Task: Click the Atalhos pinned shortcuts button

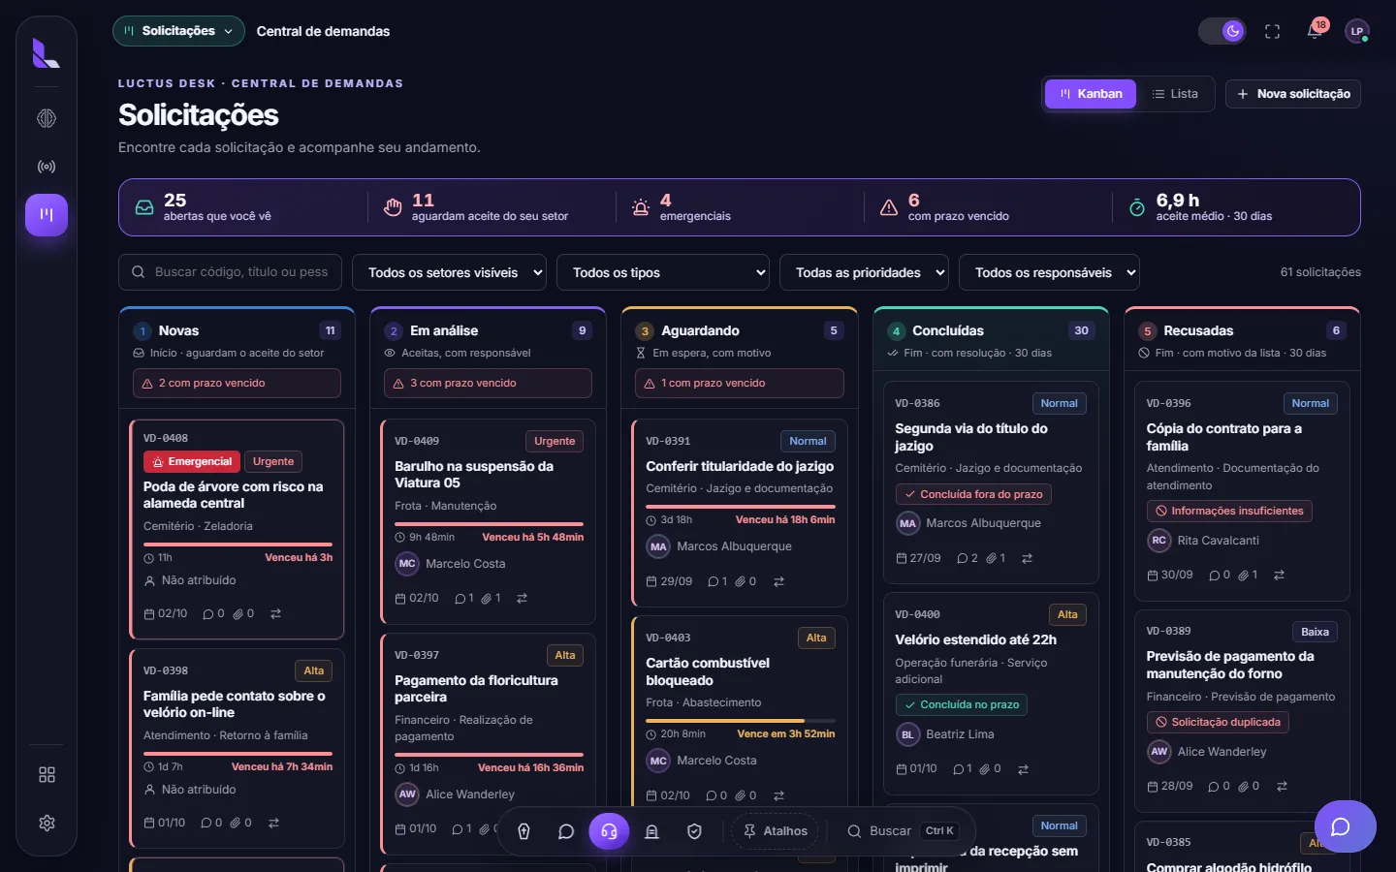Action: 776,831
